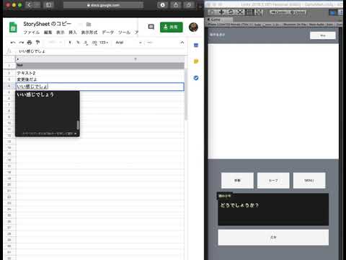
Task: Apply percent format in Sheets toolbar
Action: click(78, 43)
